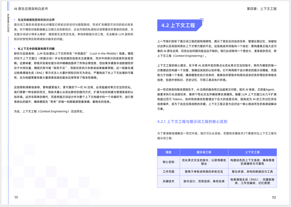Click subsection heading "4.2.1 上下文工程与提示词工程的核心区别"
The height and width of the screenshot is (207, 291).
coord(192,122)
